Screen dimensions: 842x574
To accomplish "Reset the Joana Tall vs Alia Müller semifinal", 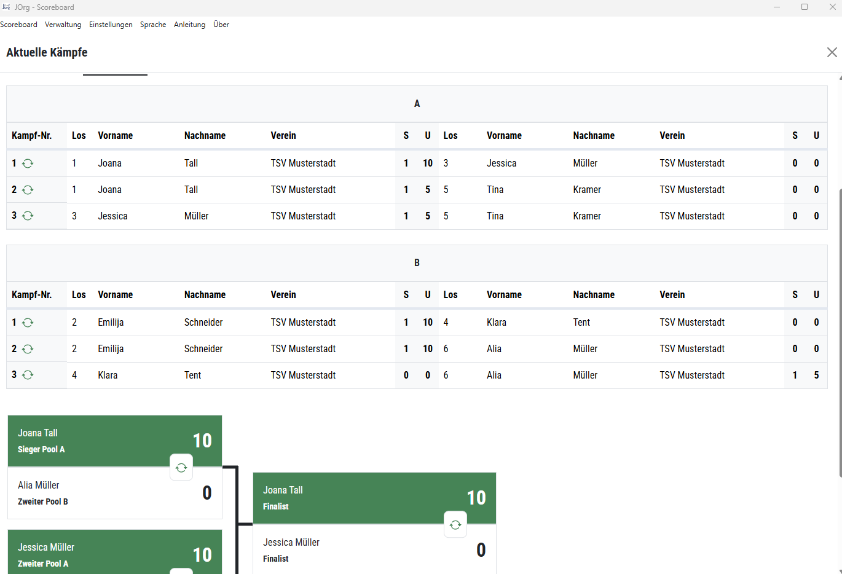I will point(181,468).
